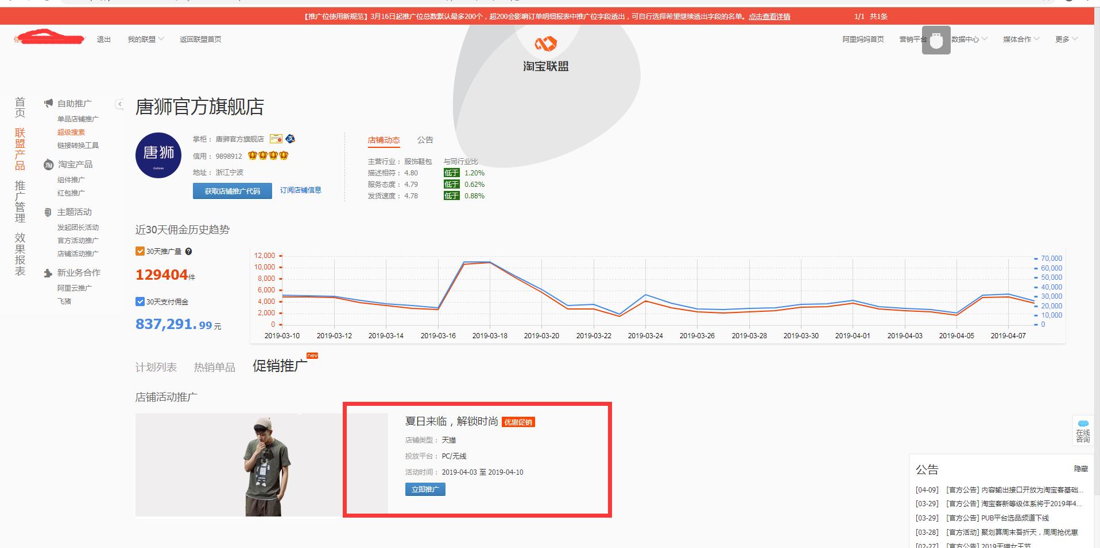
Task: Open the 计划列表 tab
Action: 156,367
